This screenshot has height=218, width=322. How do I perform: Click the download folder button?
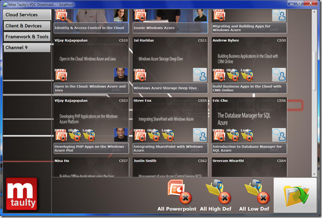pos(295,195)
